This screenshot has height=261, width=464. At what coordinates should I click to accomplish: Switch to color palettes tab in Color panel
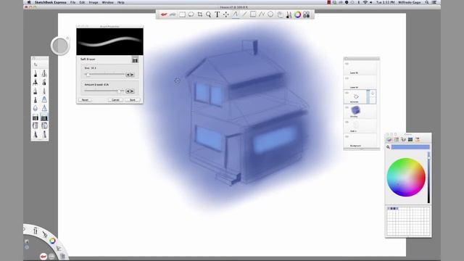point(403,139)
